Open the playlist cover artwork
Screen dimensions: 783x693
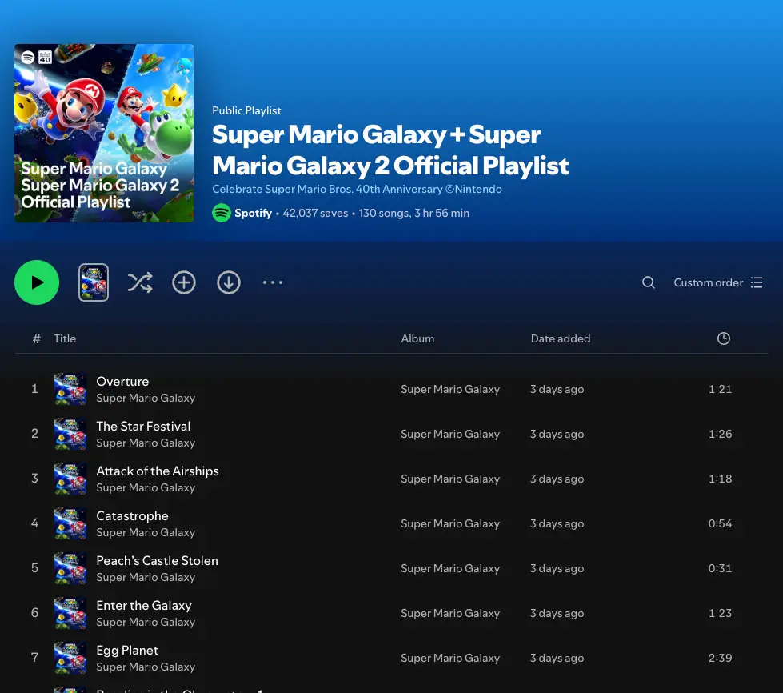pyautogui.click(x=104, y=133)
